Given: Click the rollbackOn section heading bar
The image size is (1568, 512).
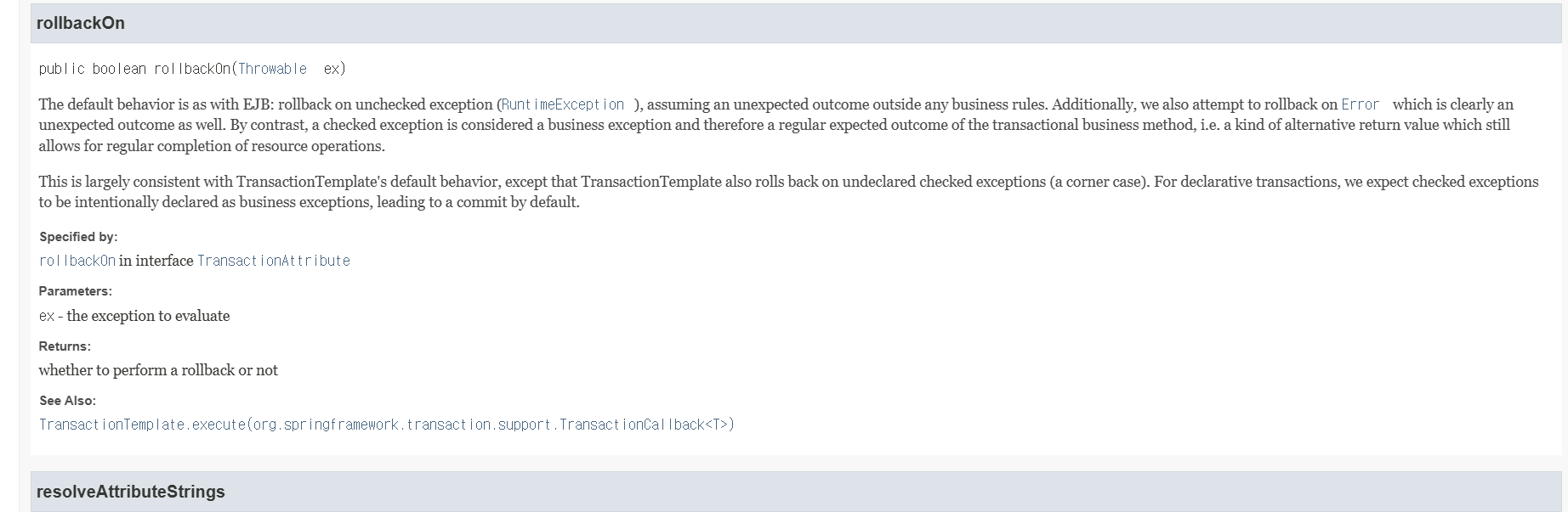Looking at the screenshot, I should [x=796, y=24].
